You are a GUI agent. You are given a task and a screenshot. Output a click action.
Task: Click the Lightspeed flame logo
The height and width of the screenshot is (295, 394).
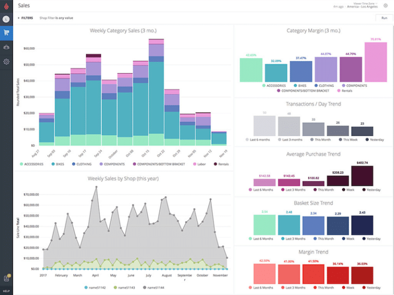pos(6,6)
